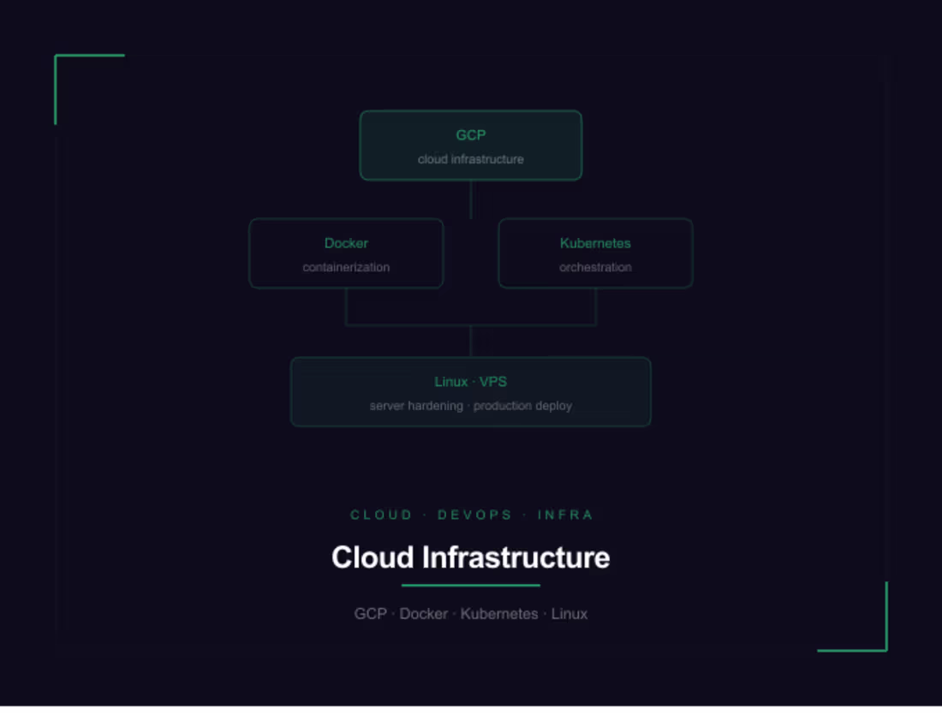Click the INFRA label link
The image size is (942, 720).
point(565,515)
